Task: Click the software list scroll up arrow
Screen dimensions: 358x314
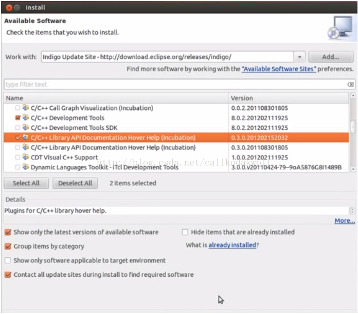Action: coord(353,95)
